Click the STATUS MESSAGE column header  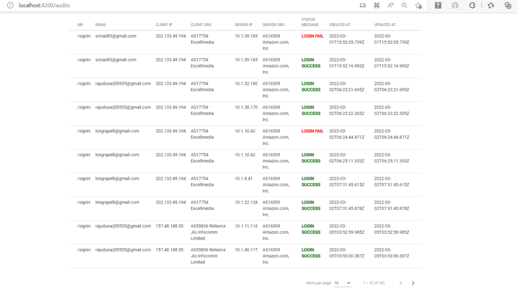pyautogui.click(x=310, y=22)
